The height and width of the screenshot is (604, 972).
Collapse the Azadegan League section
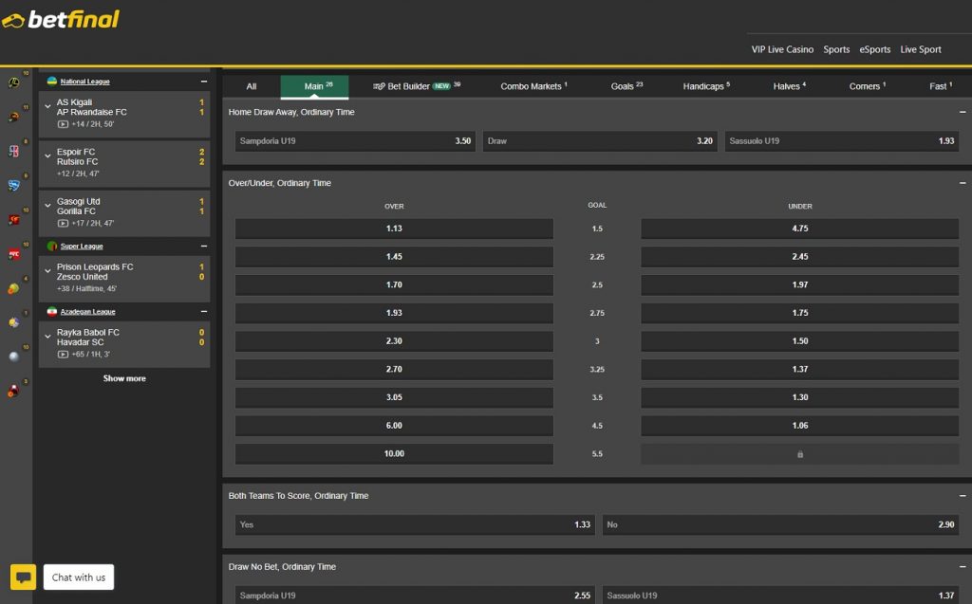(x=204, y=312)
